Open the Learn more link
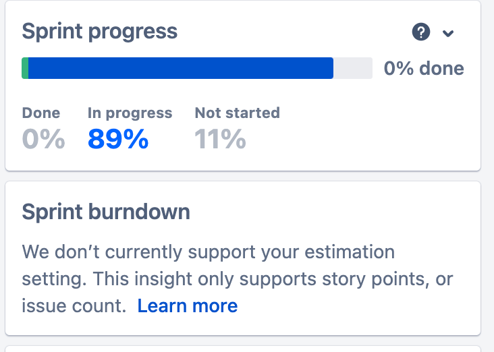This screenshot has height=352, width=494. click(188, 305)
